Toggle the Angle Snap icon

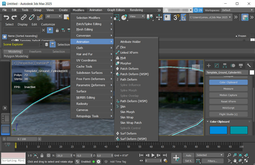pos(184,17)
